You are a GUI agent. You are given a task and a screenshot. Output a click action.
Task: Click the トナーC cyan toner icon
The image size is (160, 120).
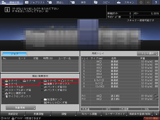(x=45, y=81)
